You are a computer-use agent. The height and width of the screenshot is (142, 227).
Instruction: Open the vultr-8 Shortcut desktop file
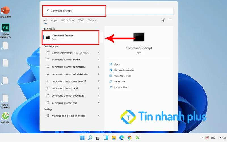(5, 102)
